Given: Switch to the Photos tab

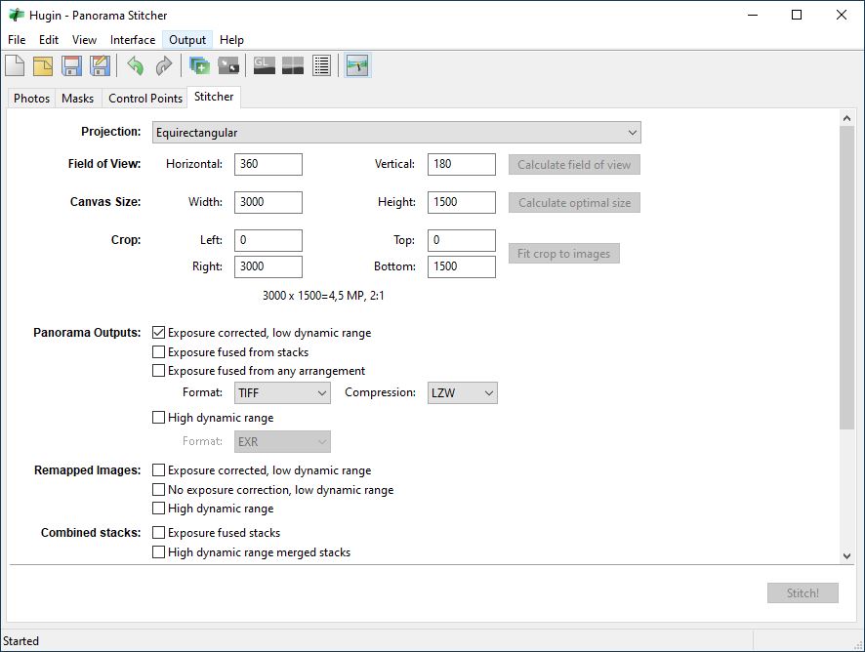Looking at the screenshot, I should click(x=31, y=99).
